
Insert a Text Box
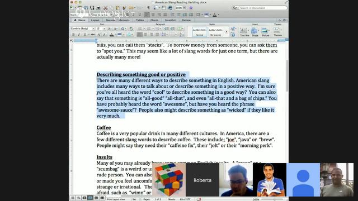pos(244,32)
